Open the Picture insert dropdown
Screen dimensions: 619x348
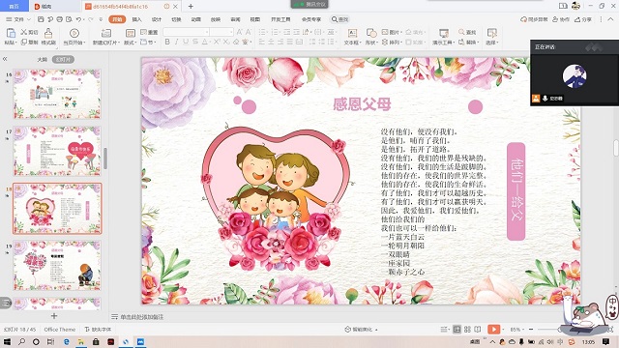point(392,32)
